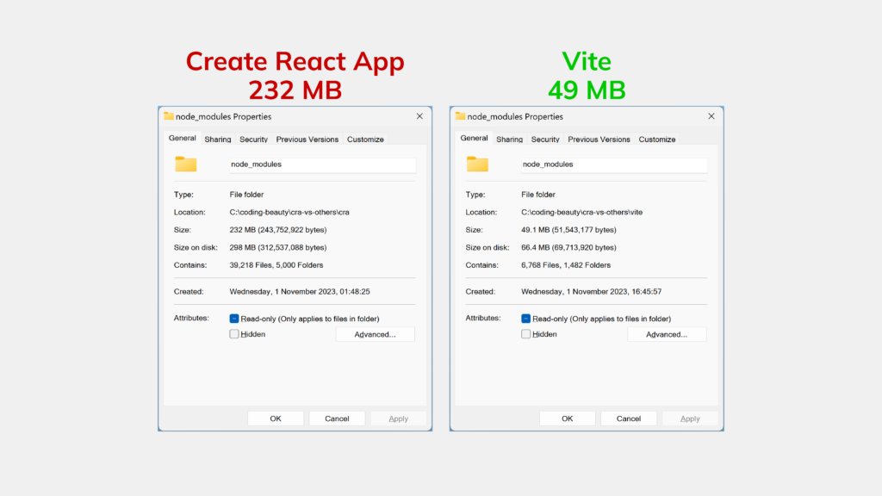Click the node_modules name field in Vite dialog
This screenshot has height=496, width=882.
[613, 164]
